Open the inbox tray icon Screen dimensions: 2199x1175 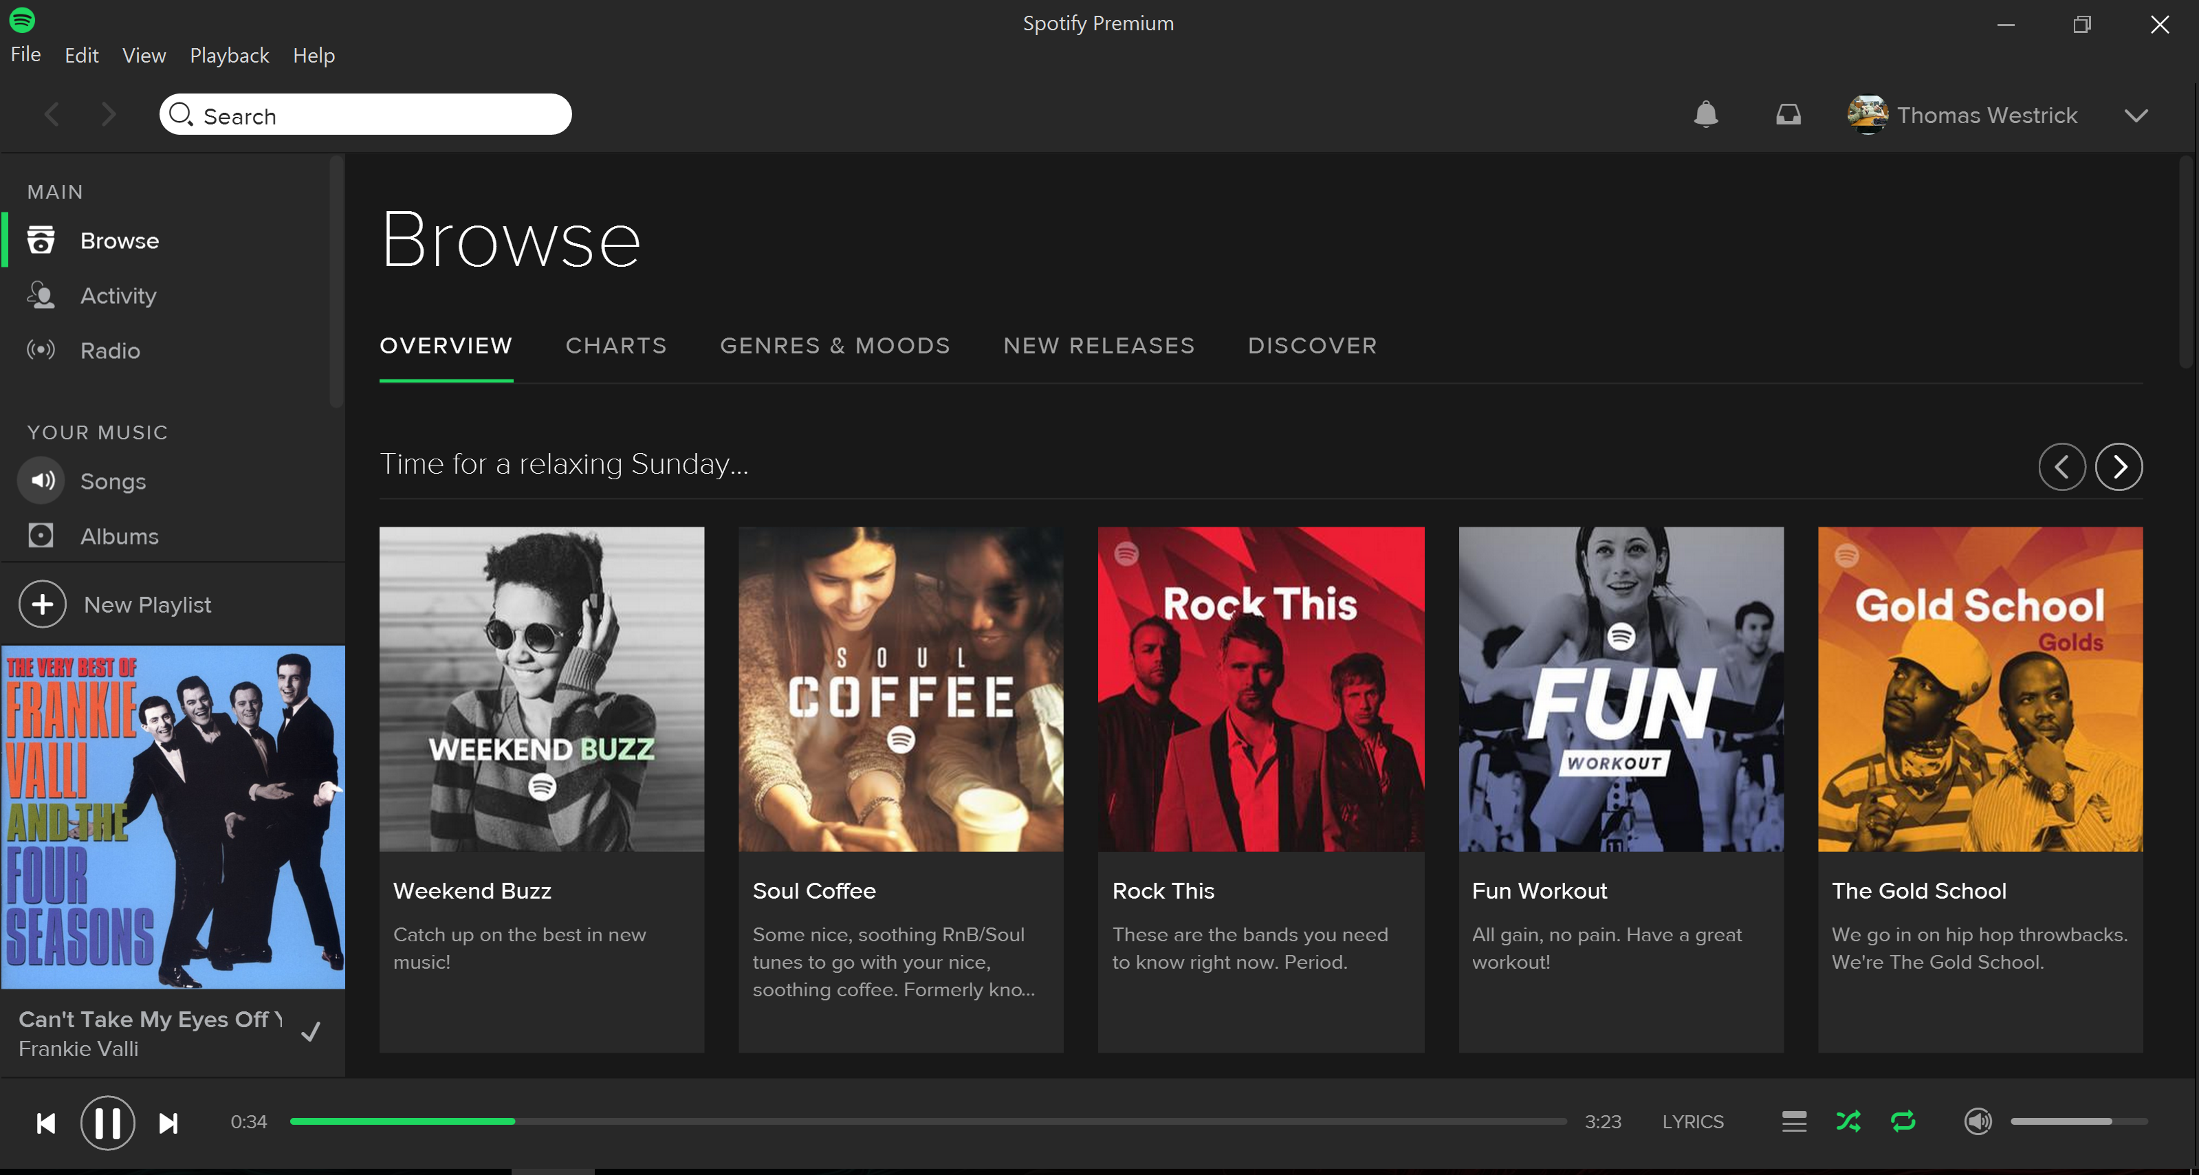(1788, 114)
